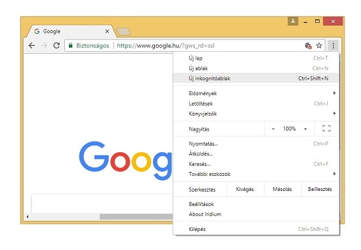Increase zoom with the plus button
Screen dimensions: 361x250
tap(305, 129)
